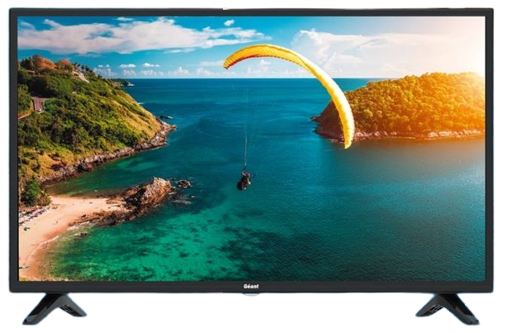Click the right TV stand foot
The image size is (512, 333).
448,309
